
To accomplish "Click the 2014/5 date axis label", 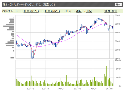I will pyautogui.click(x=77, y=89).
